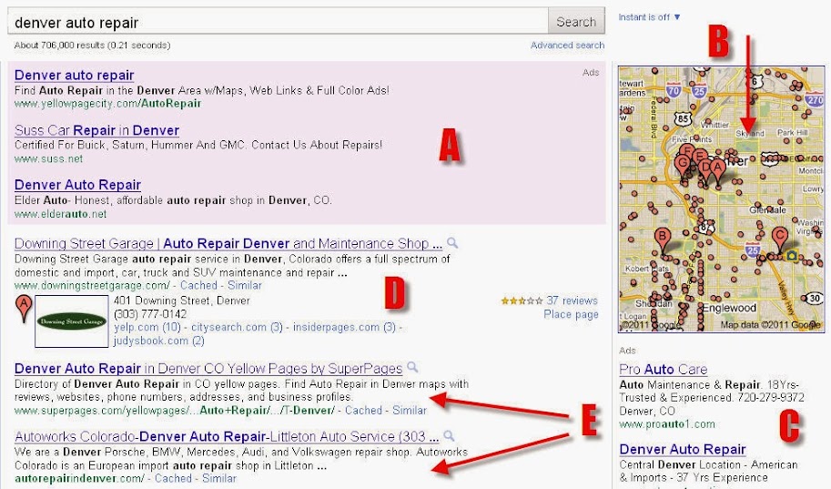Open the SuperPages Denver Auto Repair result
Viewport: 831px width, 489px height.
click(208, 369)
